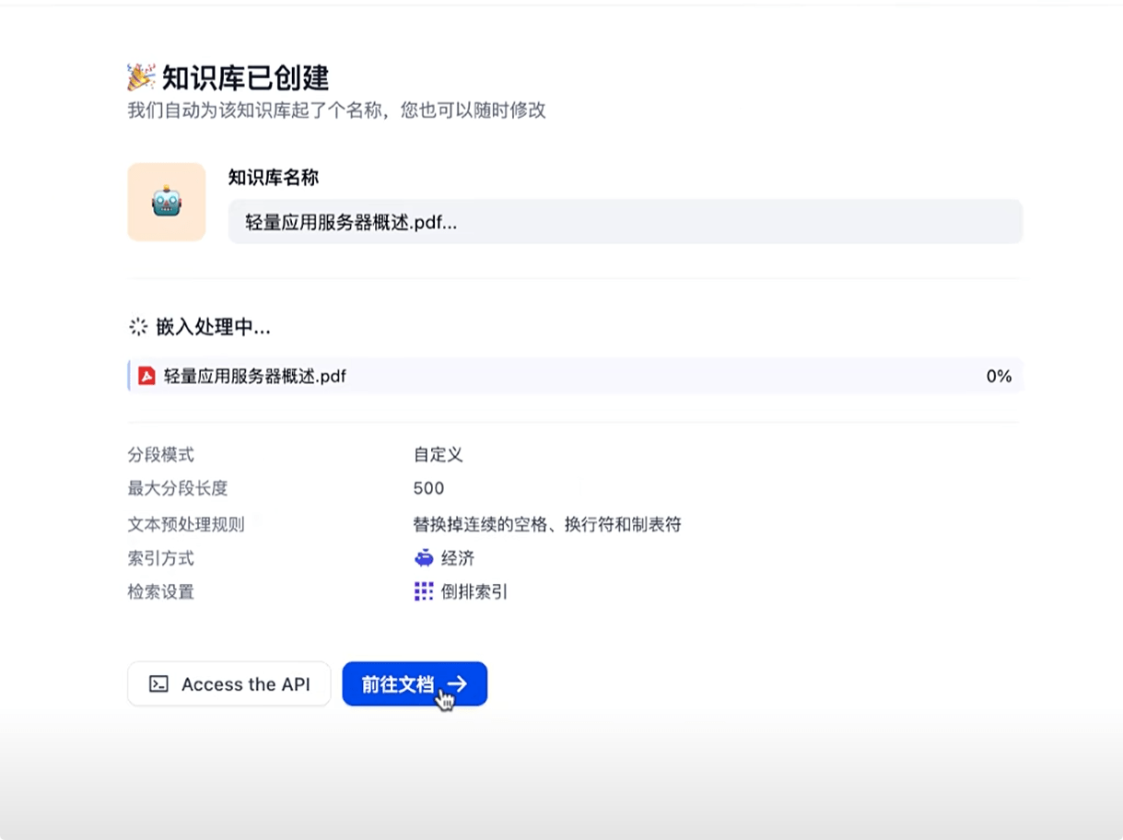Click the API terminal icon inside Access the API button
Viewport: 1123px width, 840px height.
click(158, 683)
